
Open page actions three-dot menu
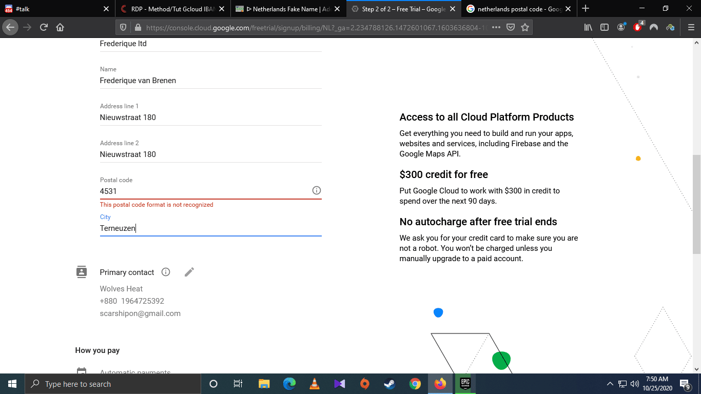point(496,28)
